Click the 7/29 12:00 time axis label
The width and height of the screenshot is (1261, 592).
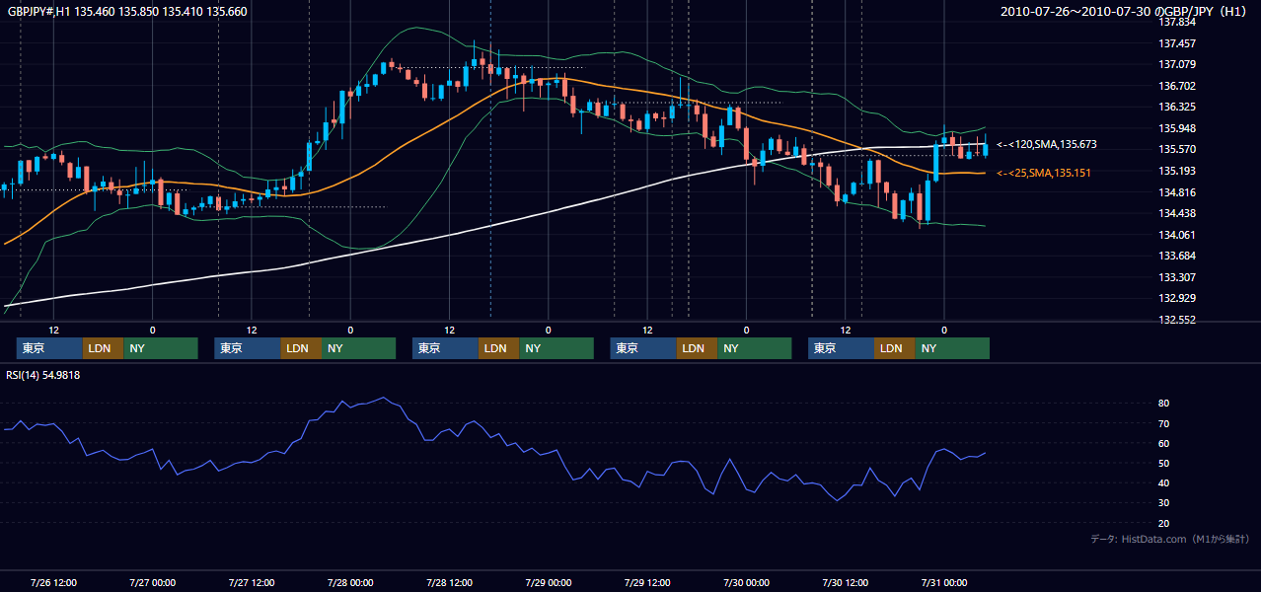pyautogui.click(x=647, y=582)
